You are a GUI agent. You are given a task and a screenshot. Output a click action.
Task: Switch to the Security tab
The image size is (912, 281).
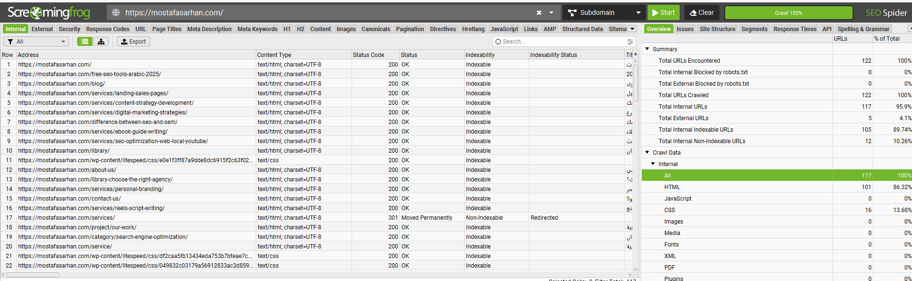tap(69, 29)
